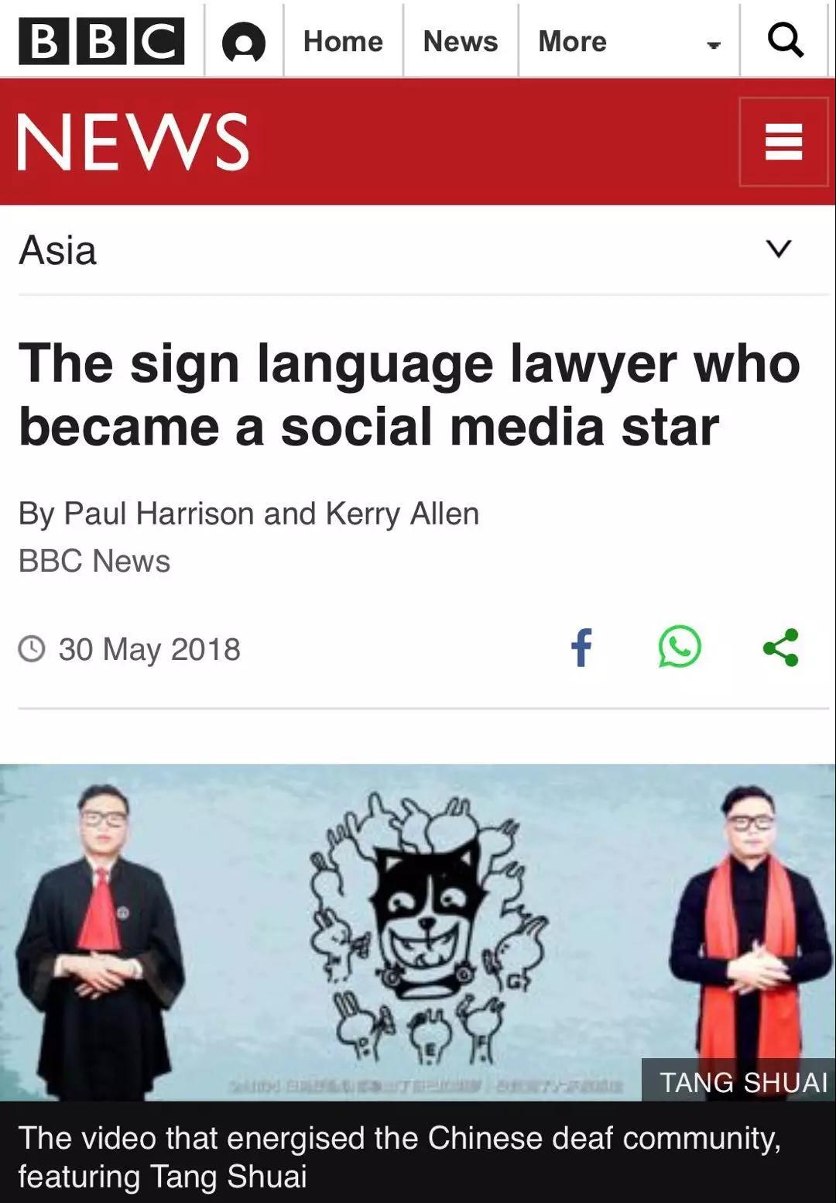
Task: Open the More navigation menu
Action: 572,41
